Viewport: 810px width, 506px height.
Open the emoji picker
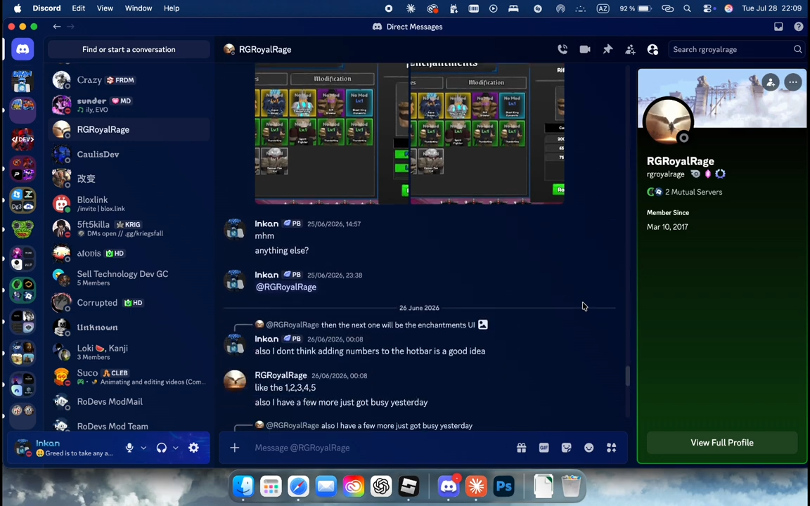(589, 448)
